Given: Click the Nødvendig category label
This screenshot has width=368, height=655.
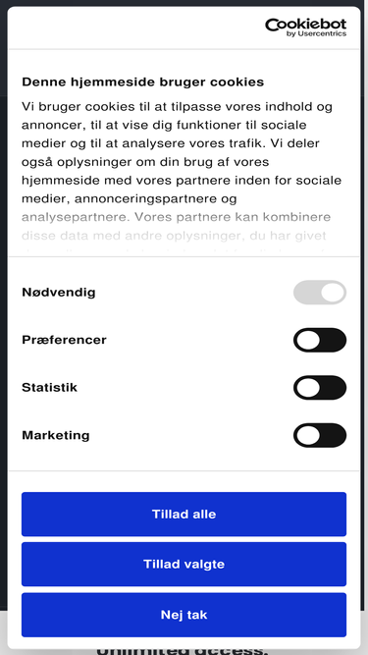Looking at the screenshot, I should coord(59,293).
